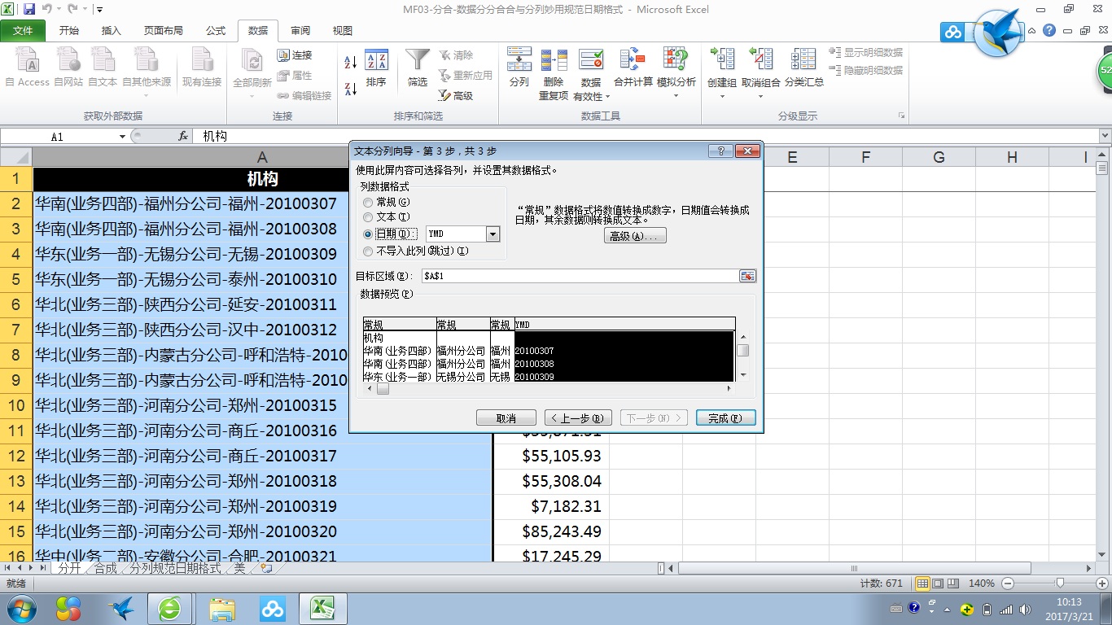Expand the Name Box dropdown arrow
Image resolution: width=1112 pixels, height=625 pixels.
(x=123, y=137)
